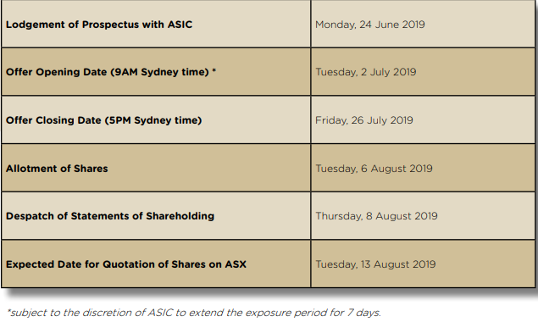Screen dimensions: 538x322
Task: Click the ASIC exposure period footnote text
Action: tap(194, 313)
